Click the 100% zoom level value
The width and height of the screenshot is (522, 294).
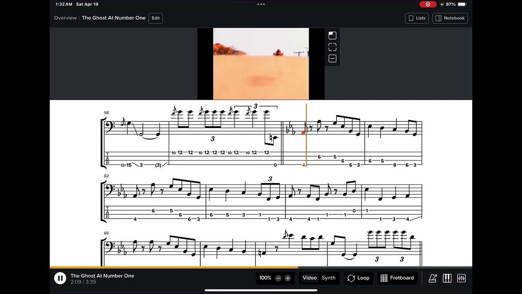265,278
